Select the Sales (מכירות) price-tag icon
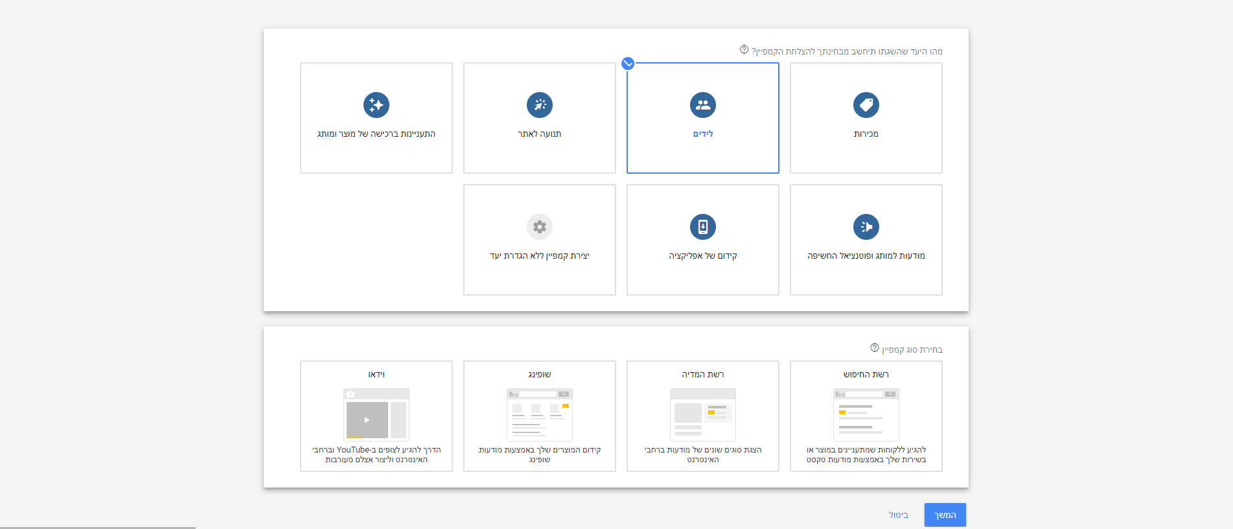This screenshot has height=529, width=1233. pyautogui.click(x=866, y=105)
